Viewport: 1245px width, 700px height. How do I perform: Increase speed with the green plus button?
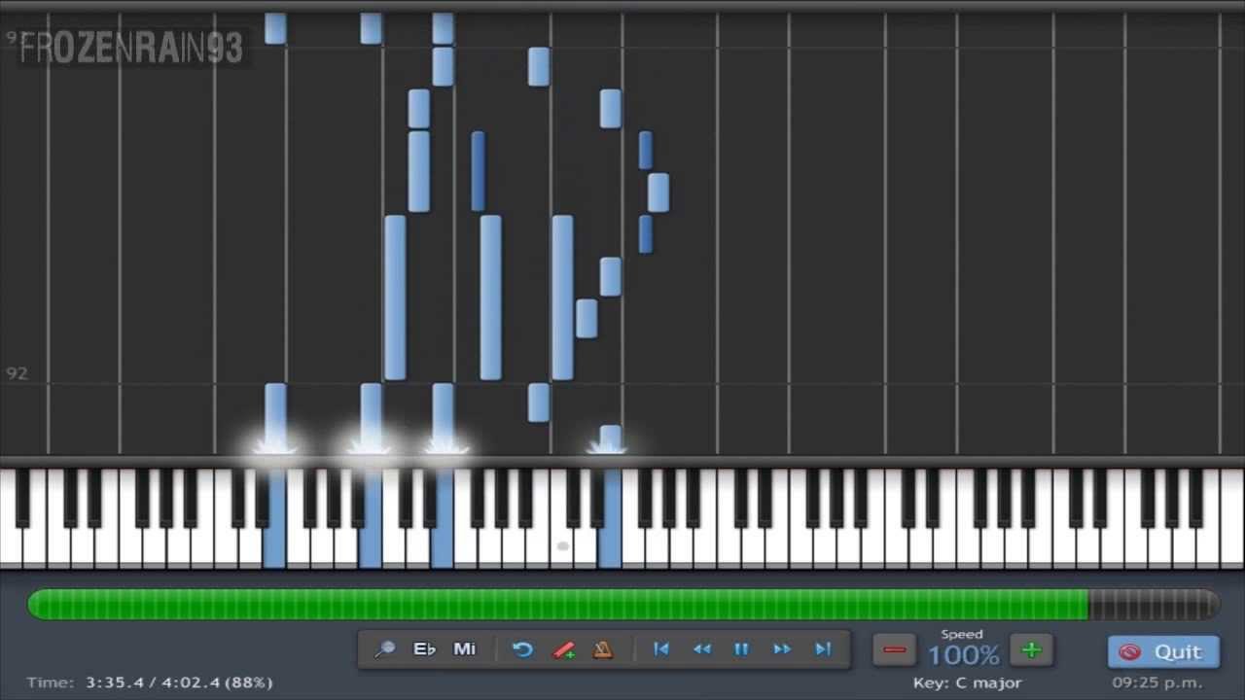coord(1031,649)
